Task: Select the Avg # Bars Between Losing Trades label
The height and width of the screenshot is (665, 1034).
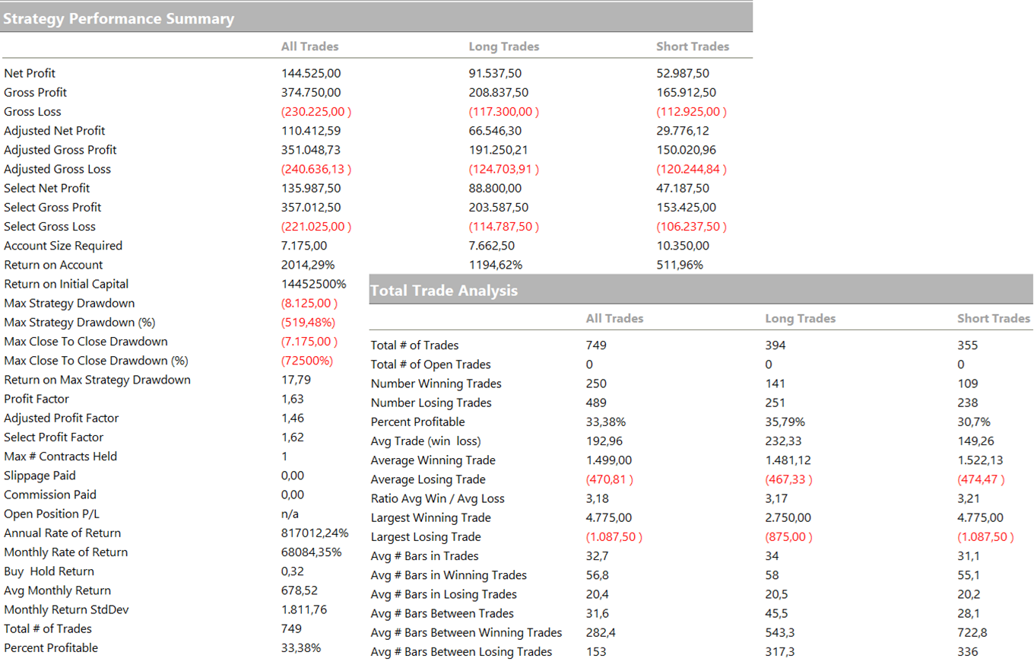Action: (x=461, y=652)
